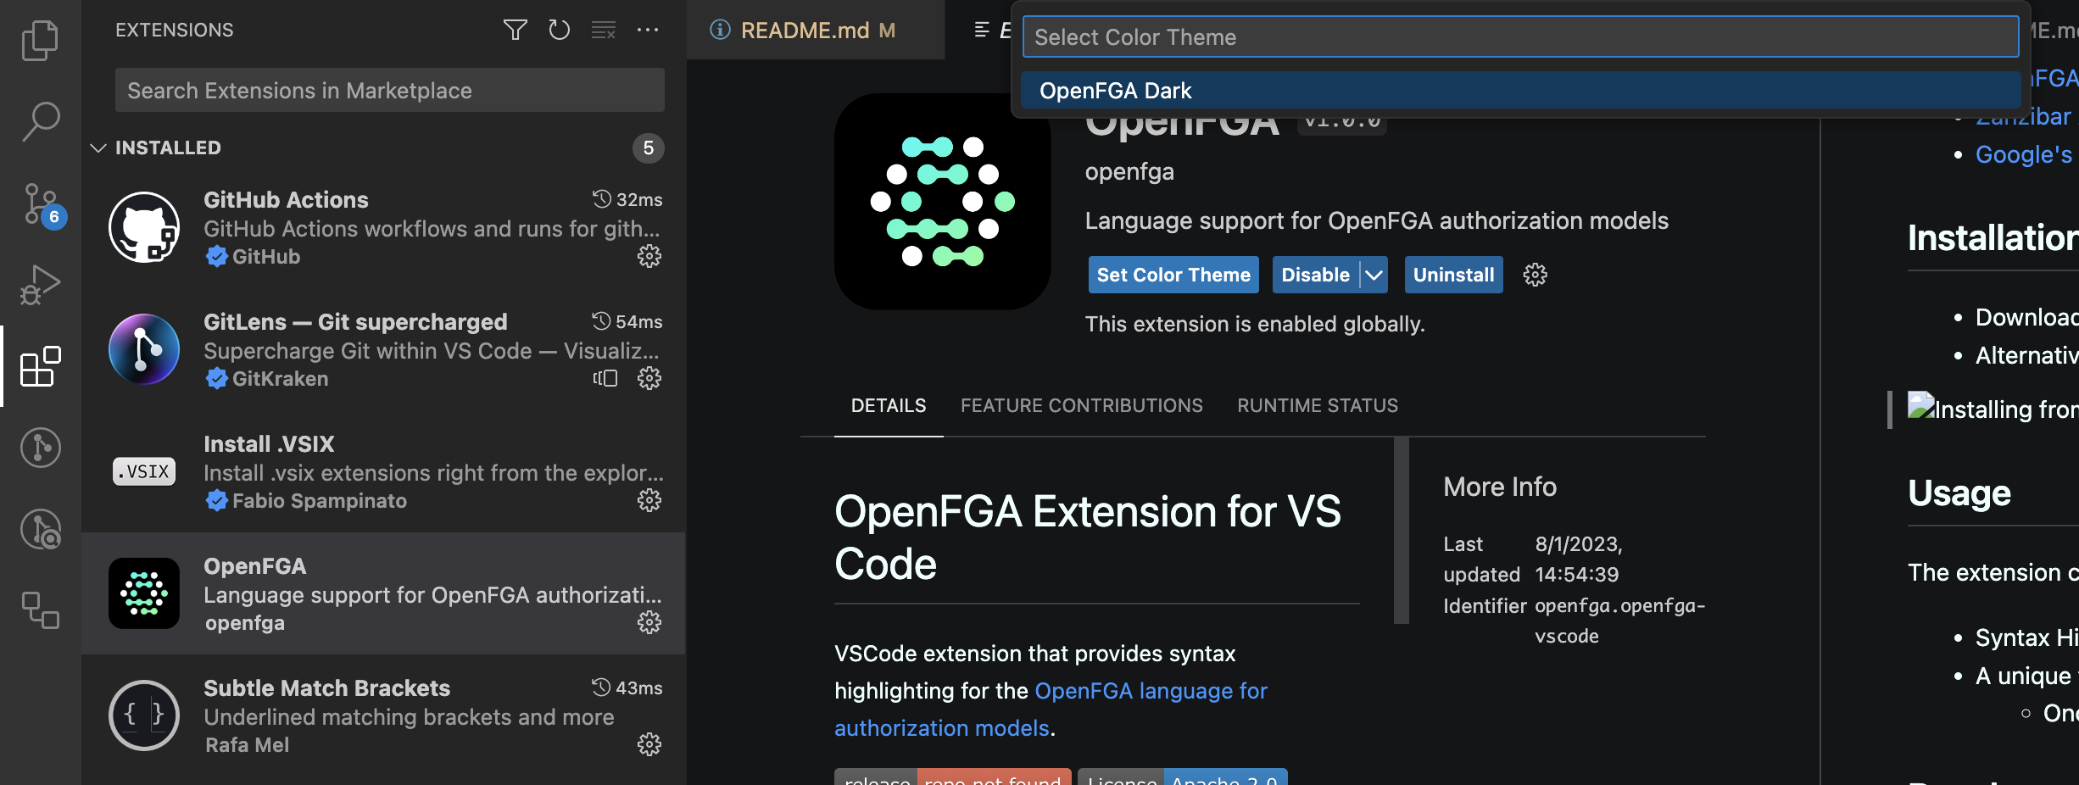The width and height of the screenshot is (2079, 785).
Task: Open the Disable button dropdown arrow
Action: (x=1374, y=275)
